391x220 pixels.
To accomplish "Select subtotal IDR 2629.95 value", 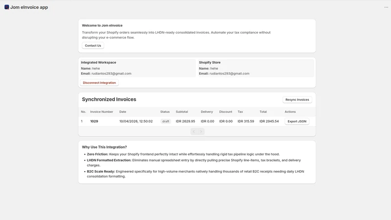I will [185, 121].
